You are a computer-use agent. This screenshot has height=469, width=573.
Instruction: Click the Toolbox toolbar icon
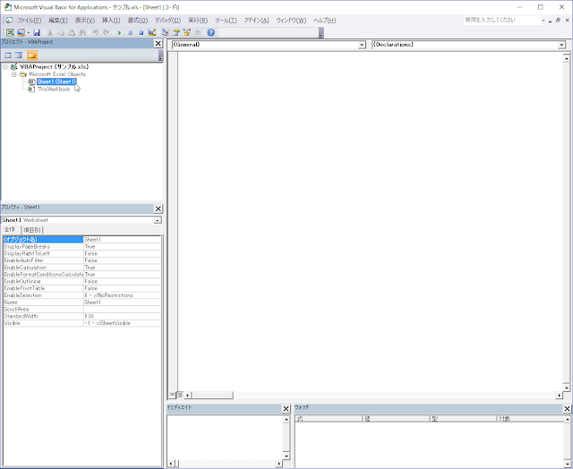(198, 32)
